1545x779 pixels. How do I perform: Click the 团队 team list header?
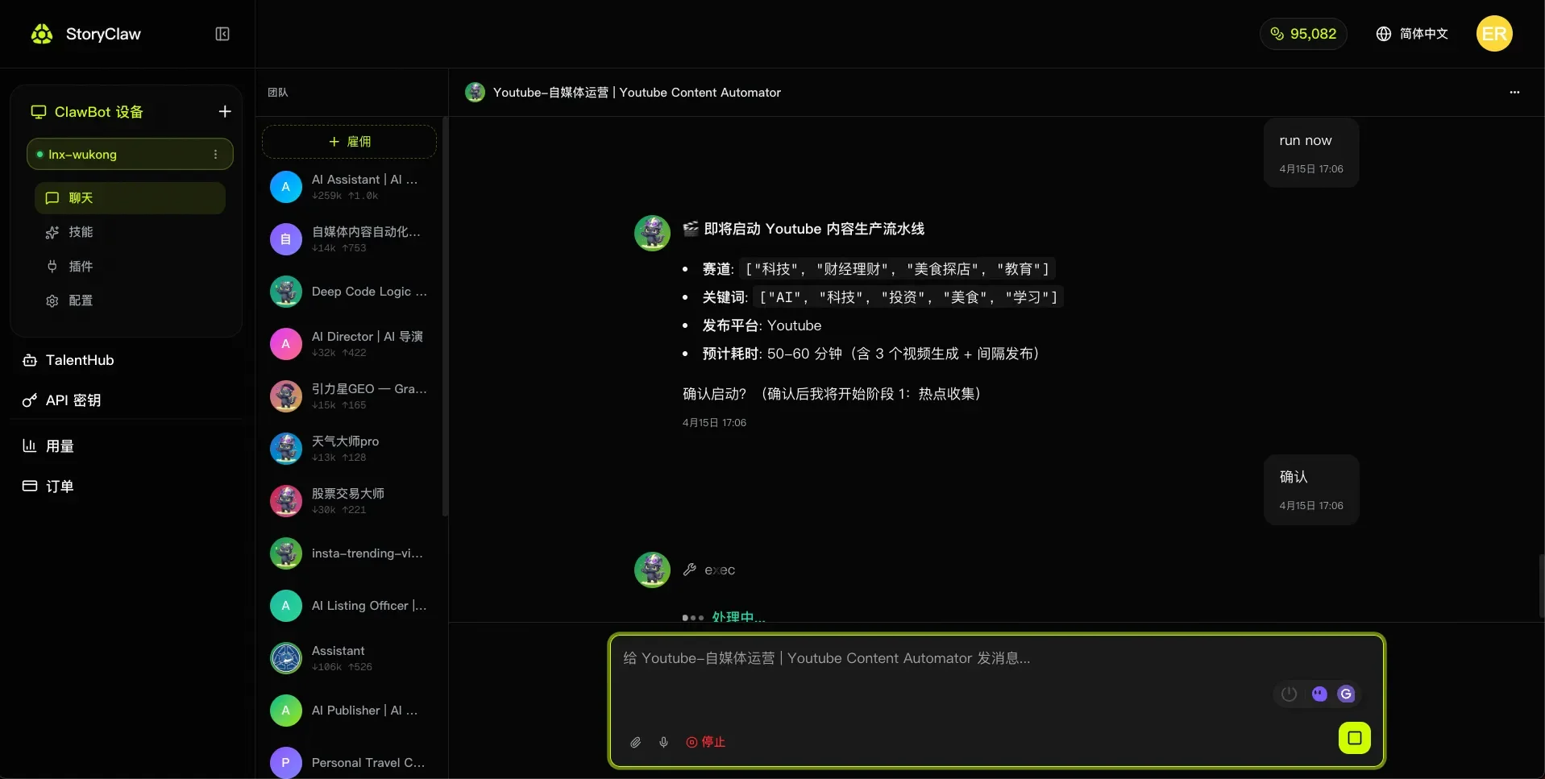(x=278, y=93)
